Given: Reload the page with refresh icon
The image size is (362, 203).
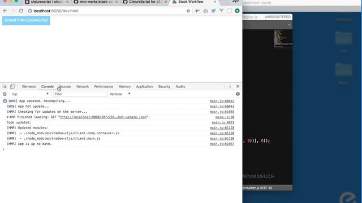Looking at the screenshot, I should (x=21, y=11).
